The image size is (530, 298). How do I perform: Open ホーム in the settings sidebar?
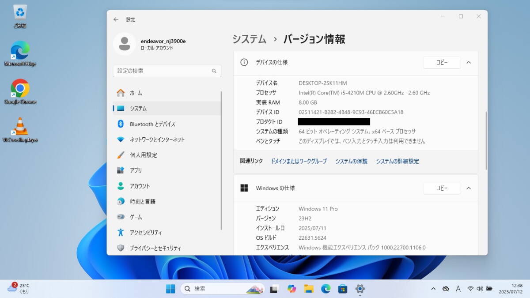[167, 93]
